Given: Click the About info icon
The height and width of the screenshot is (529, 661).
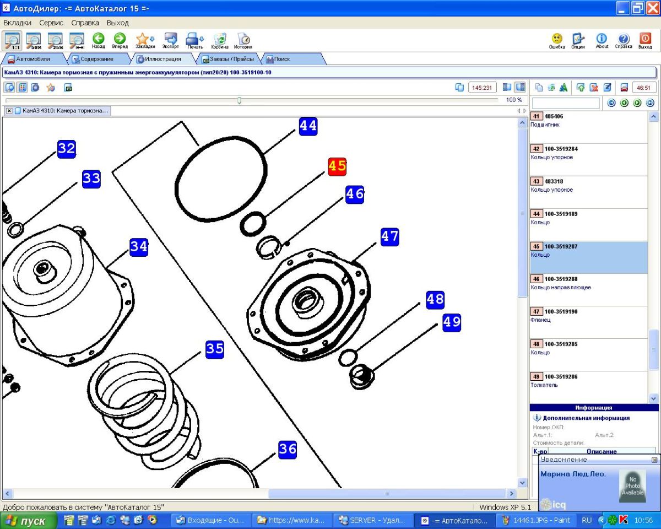Looking at the screenshot, I should (602, 40).
